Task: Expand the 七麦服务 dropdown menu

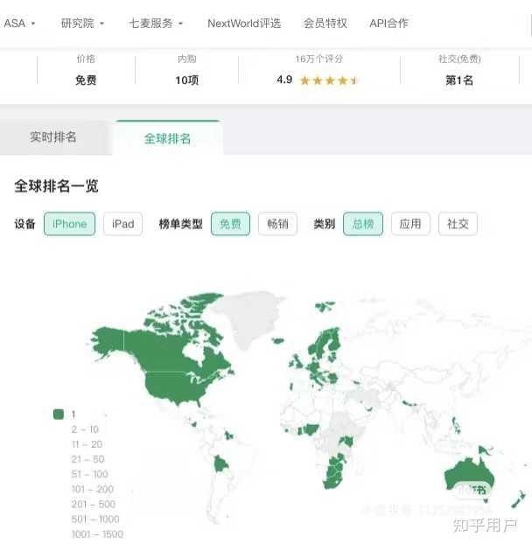Action: point(156,24)
